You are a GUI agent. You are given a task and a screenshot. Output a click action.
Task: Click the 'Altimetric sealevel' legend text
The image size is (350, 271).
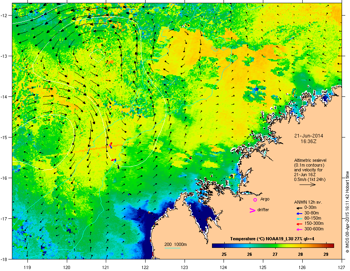(x=310, y=160)
